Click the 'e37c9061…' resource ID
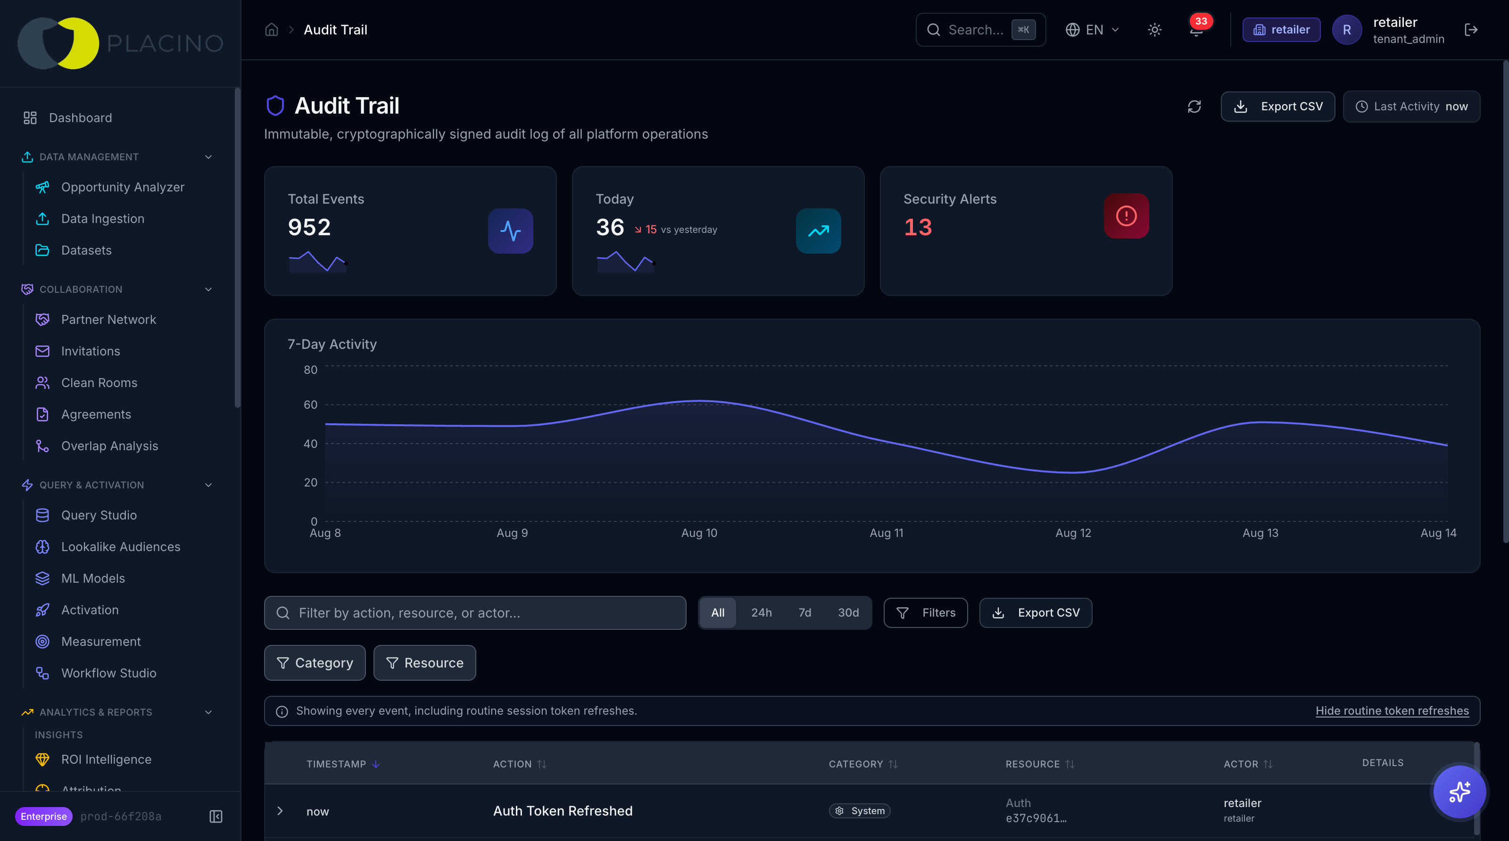1509x841 pixels. pos(1036,818)
